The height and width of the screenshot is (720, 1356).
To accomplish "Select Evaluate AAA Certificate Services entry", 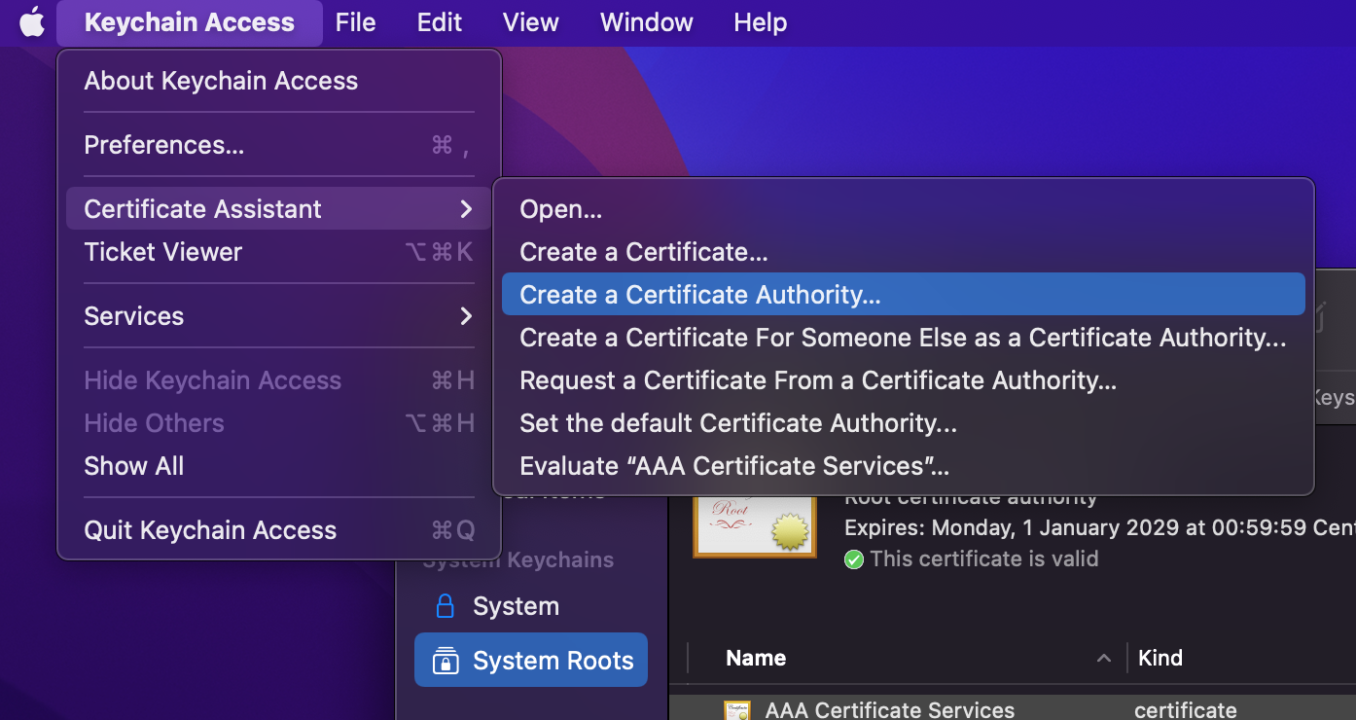I will click(733, 466).
